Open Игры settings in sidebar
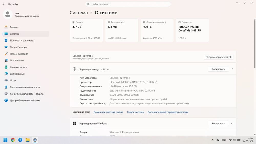The image size is (256, 144). click(26, 80)
